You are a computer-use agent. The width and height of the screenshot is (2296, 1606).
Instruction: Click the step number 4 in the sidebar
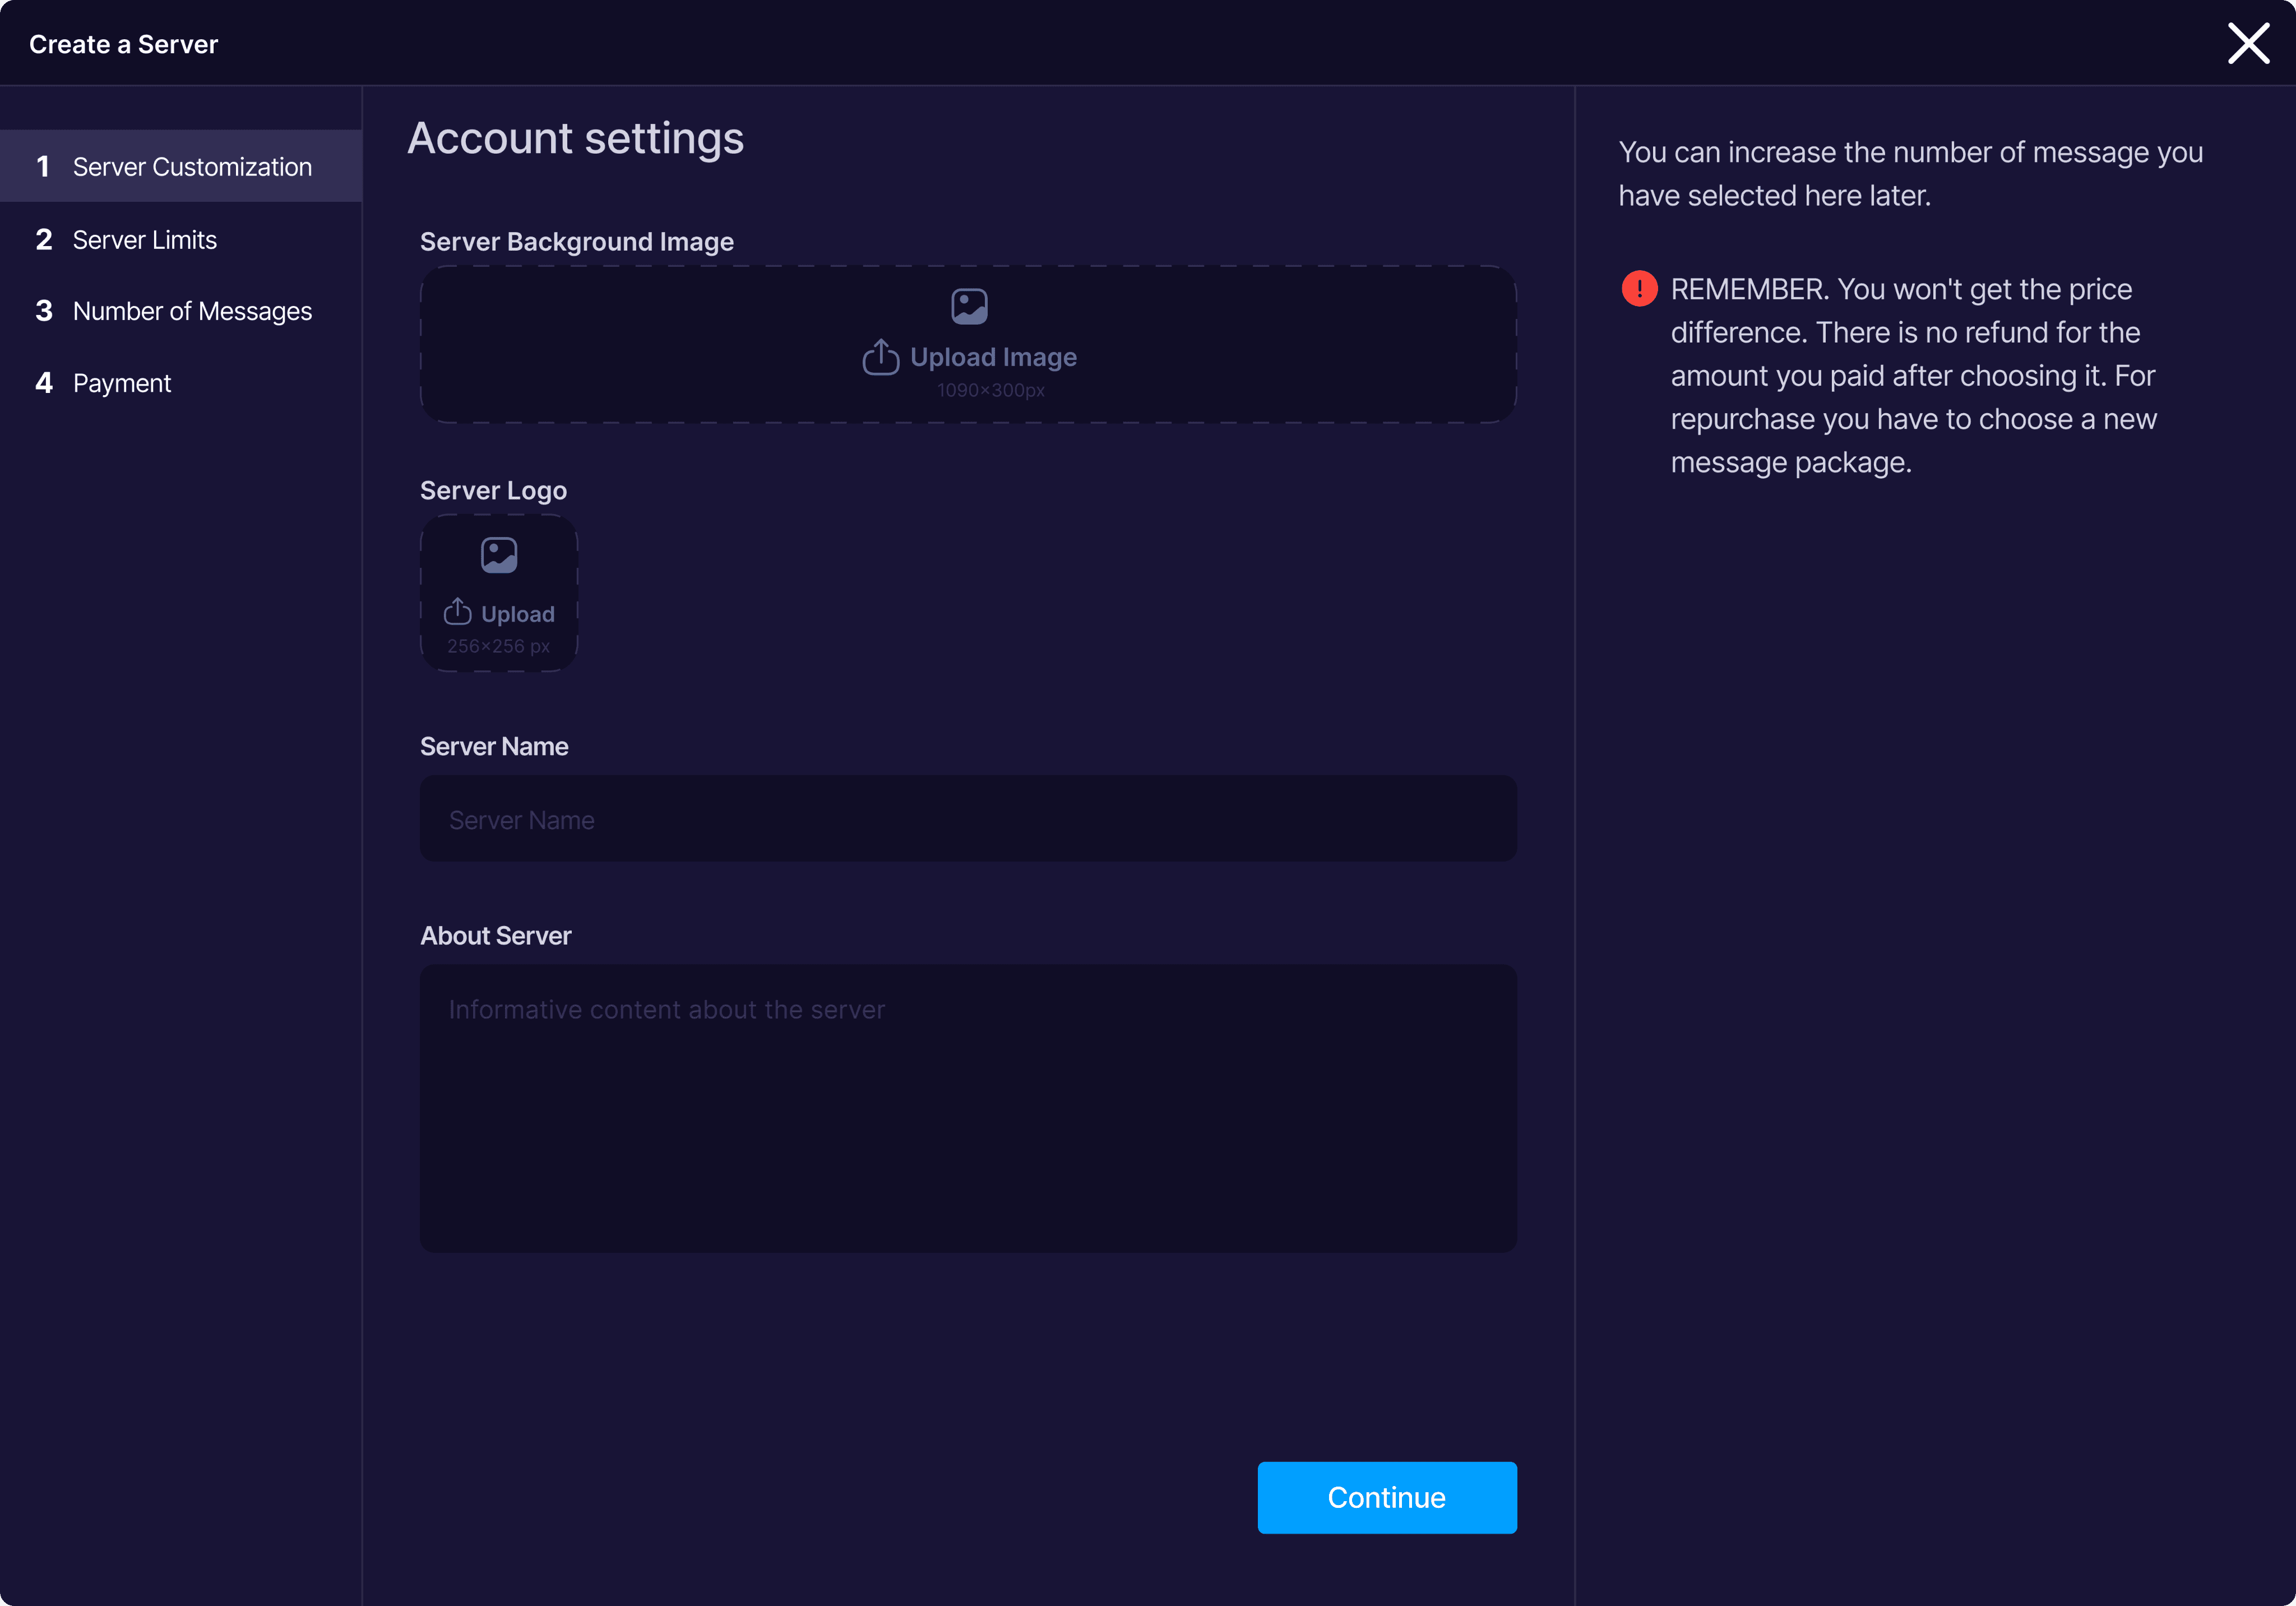pos(44,384)
